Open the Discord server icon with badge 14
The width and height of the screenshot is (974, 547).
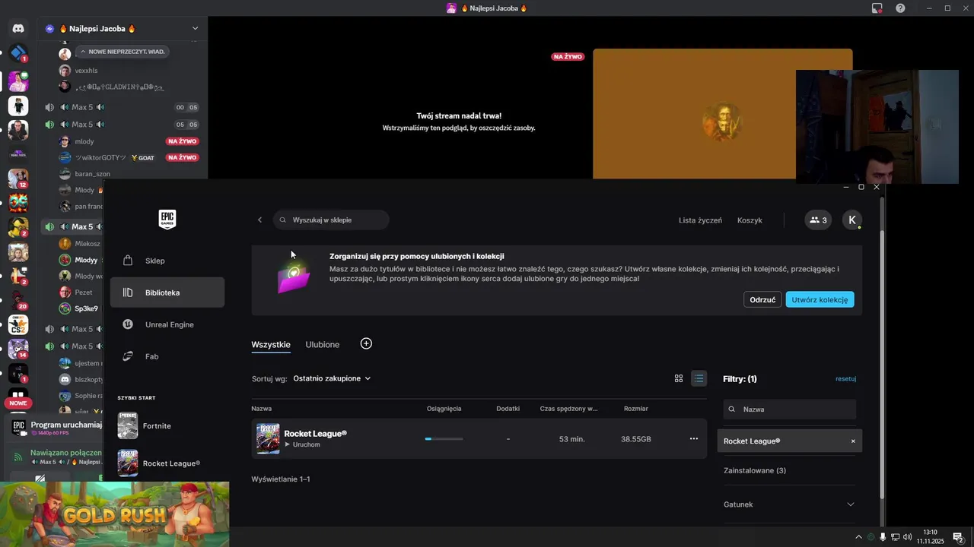click(18, 348)
